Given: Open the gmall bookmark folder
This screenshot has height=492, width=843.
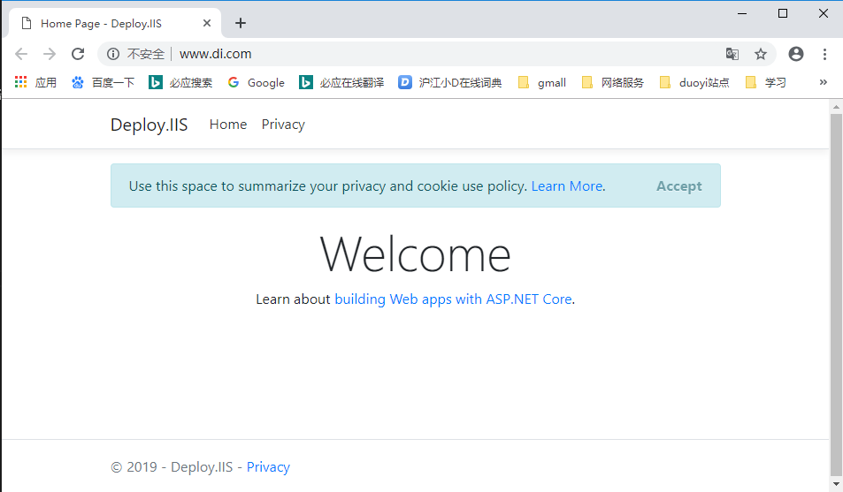Looking at the screenshot, I should coord(542,82).
